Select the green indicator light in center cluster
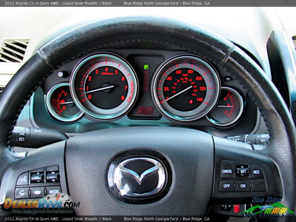 (x=146, y=67)
